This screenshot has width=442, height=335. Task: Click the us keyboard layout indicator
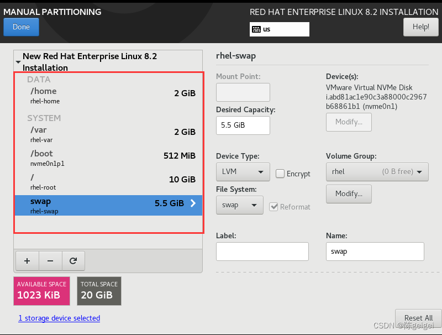pyautogui.click(x=280, y=29)
